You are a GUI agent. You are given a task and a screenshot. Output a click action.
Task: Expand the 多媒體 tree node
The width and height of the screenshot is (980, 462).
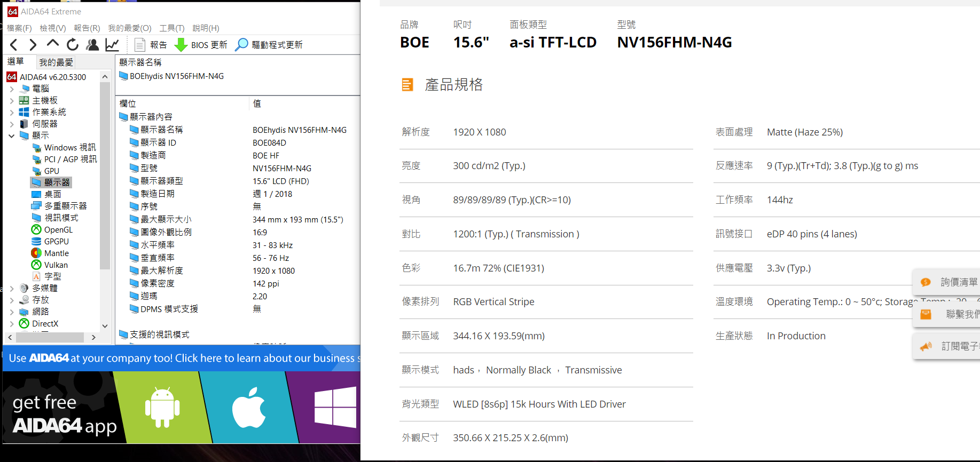[x=12, y=288]
